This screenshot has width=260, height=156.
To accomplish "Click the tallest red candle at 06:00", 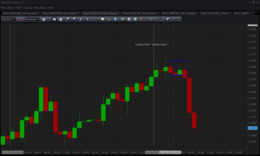I will [189, 95].
